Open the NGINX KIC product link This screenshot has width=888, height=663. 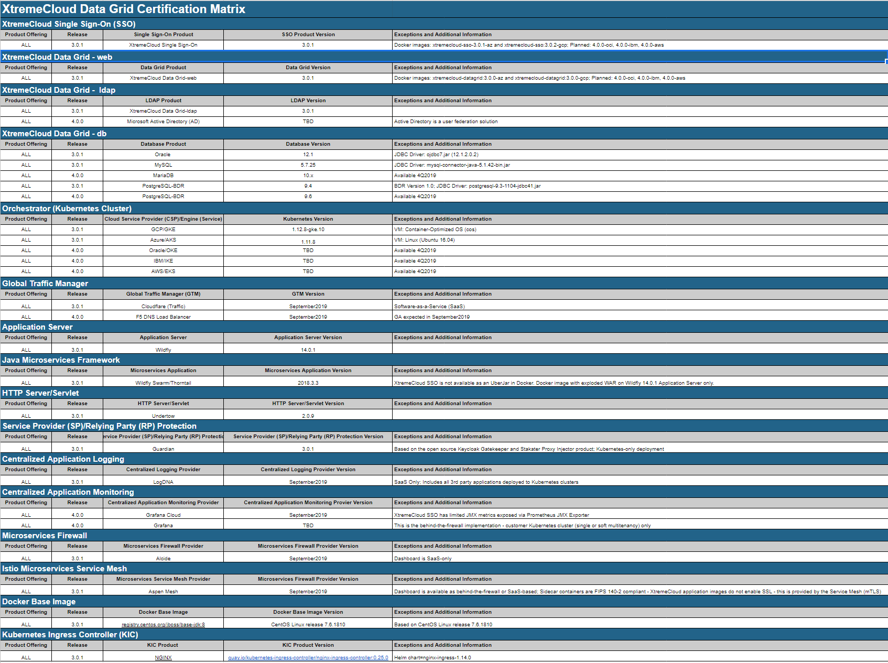163,657
